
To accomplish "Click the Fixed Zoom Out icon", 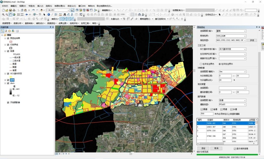I will pos(22,14).
